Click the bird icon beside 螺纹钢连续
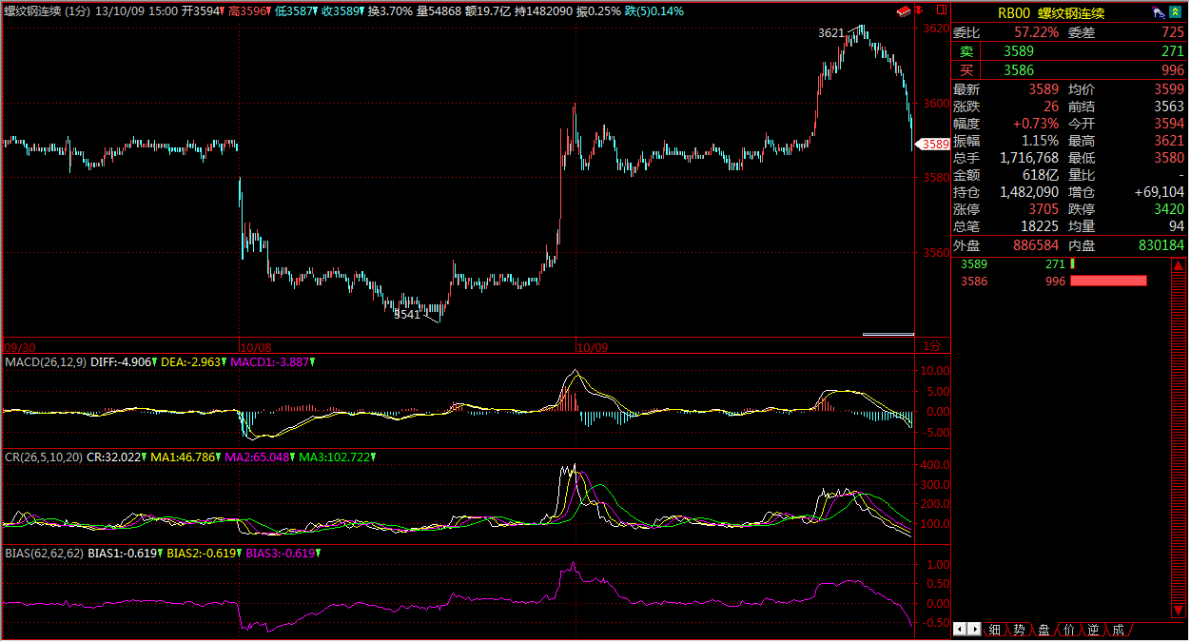The width and height of the screenshot is (1190, 642). click(x=1158, y=13)
